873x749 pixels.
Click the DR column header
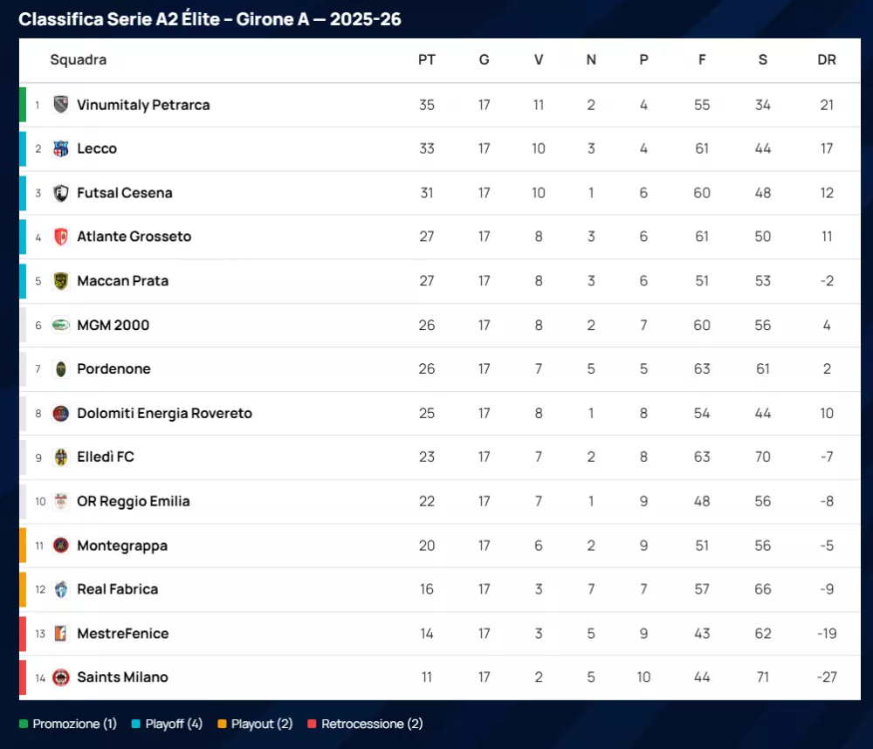826,60
